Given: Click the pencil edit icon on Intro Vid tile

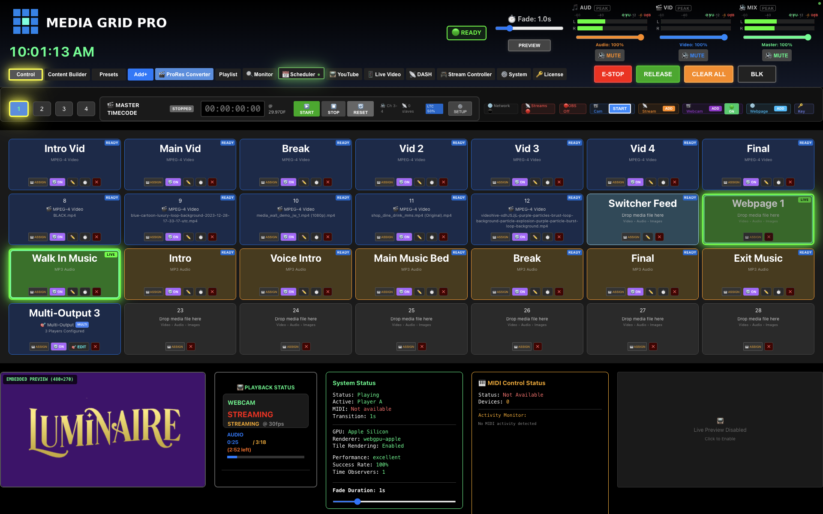Looking at the screenshot, I should coord(72,182).
